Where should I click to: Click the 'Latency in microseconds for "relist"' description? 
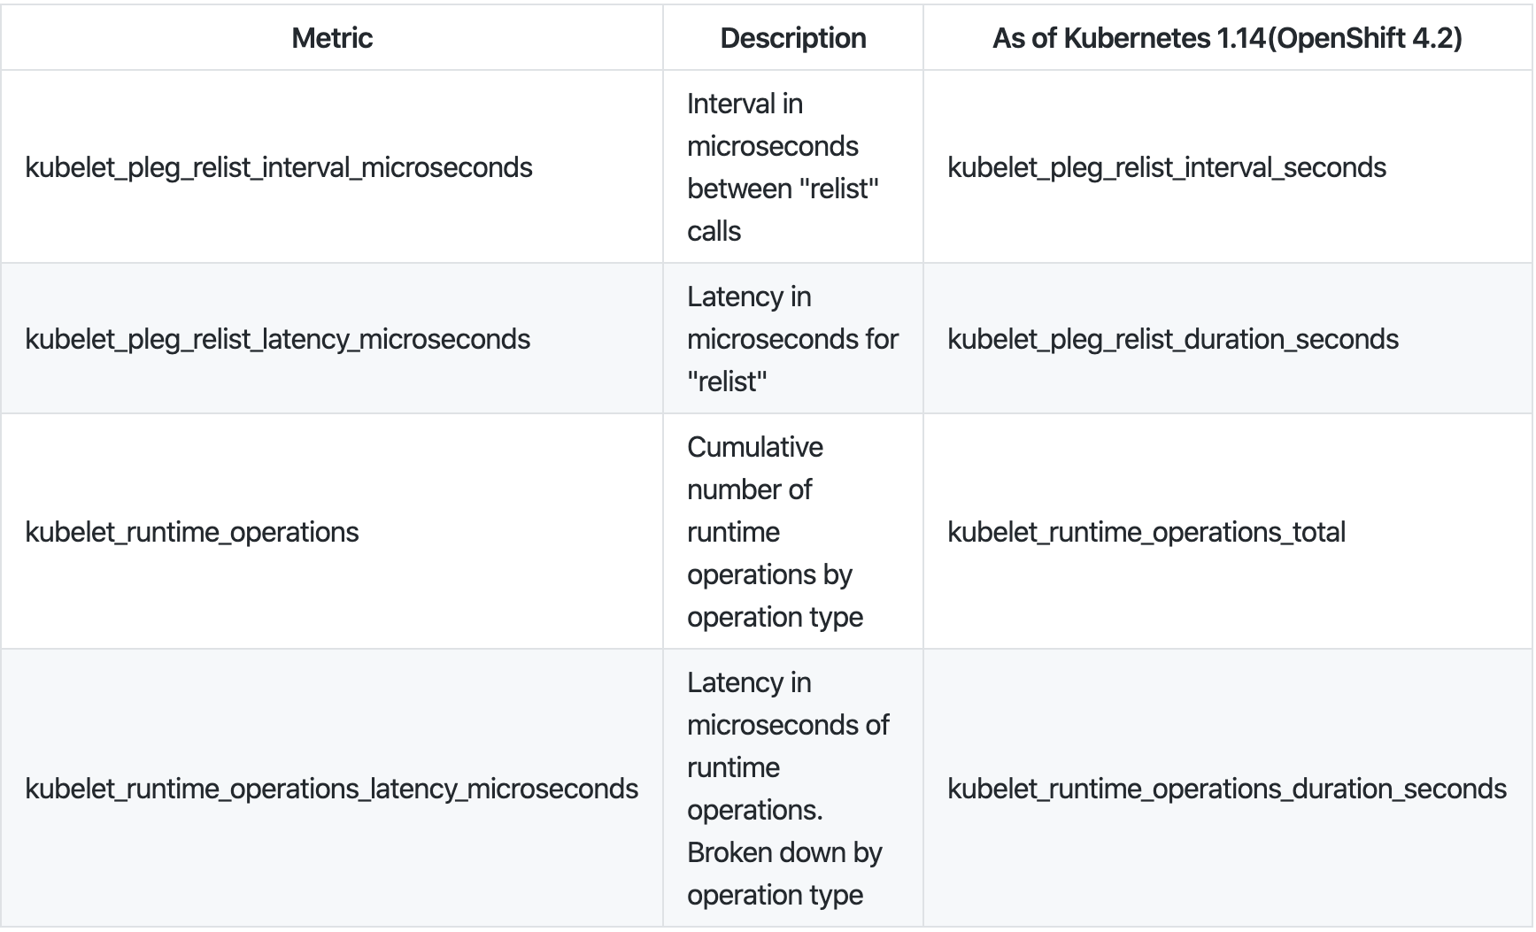click(x=792, y=339)
